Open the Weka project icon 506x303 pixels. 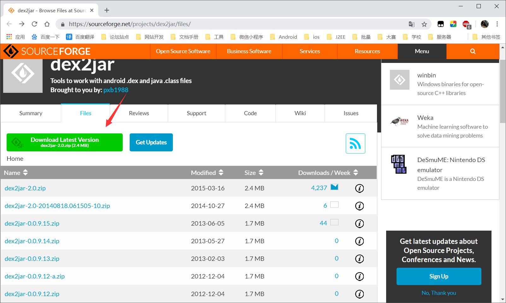pyautogui.click(x=399, y=121)
